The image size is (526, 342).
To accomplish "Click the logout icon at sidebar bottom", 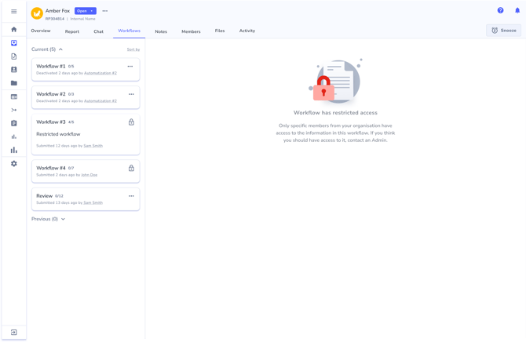I will pos(14,333).
